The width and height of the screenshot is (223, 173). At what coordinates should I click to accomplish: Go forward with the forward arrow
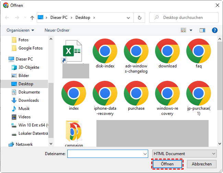click(17, 18)
